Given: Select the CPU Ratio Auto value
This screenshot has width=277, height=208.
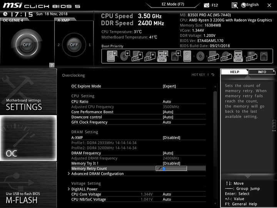Looking at the screenshot, I should 167,102.
